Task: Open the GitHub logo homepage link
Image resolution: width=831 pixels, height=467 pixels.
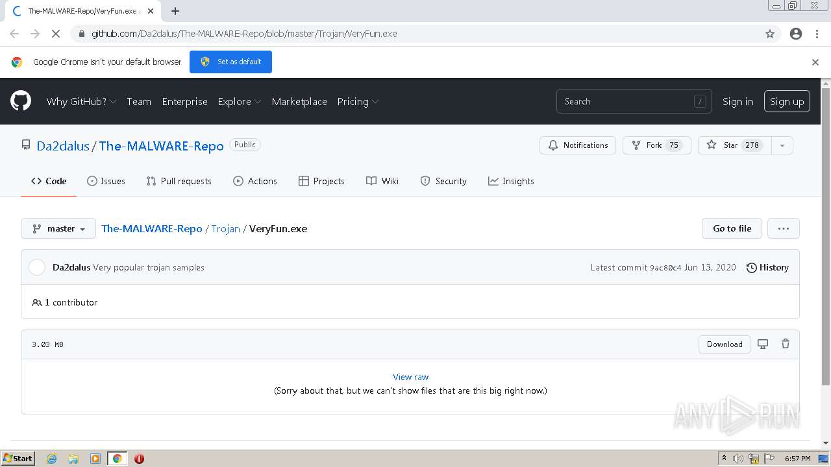Action: 21,101
